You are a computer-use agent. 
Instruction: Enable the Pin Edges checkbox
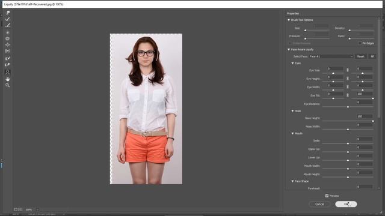360,43
